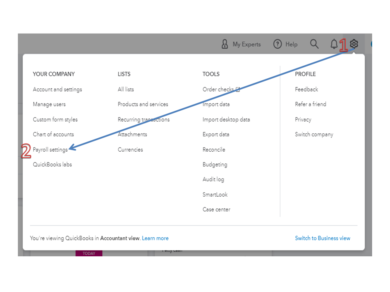Open the Help question mark icon
390x292 pixels.
click(277, 44)
